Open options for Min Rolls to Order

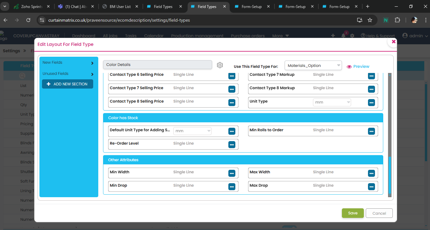[x=371, y=131]
